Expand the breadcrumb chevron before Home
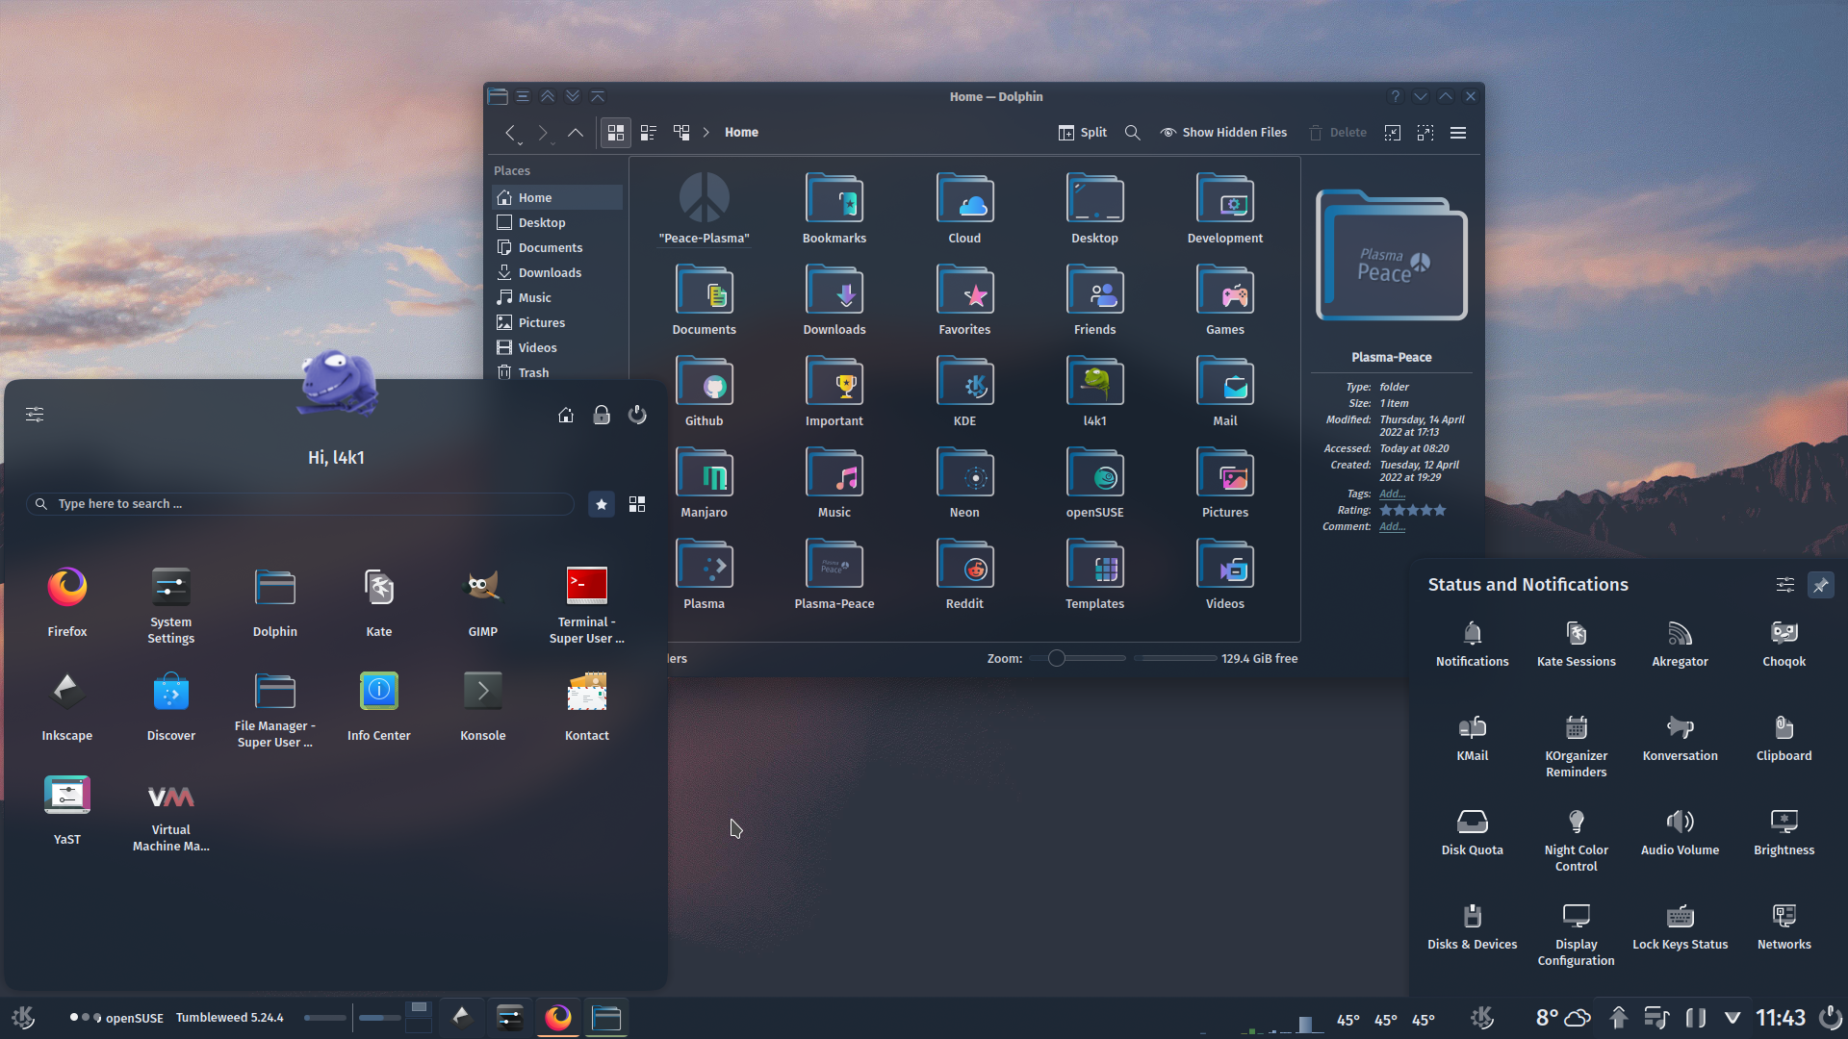 [706, 133]
